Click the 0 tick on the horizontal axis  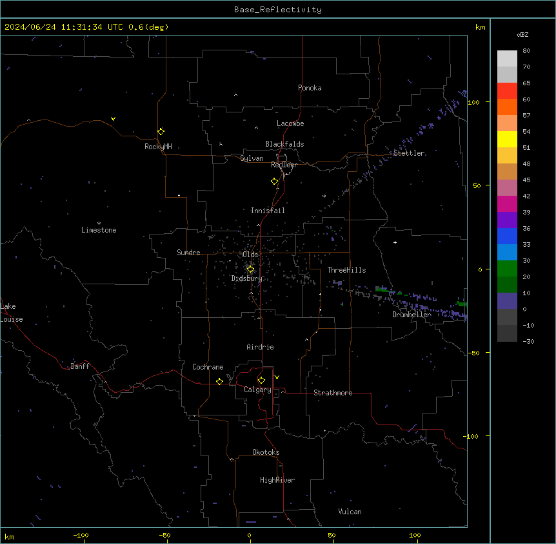(x=249, y=535)
